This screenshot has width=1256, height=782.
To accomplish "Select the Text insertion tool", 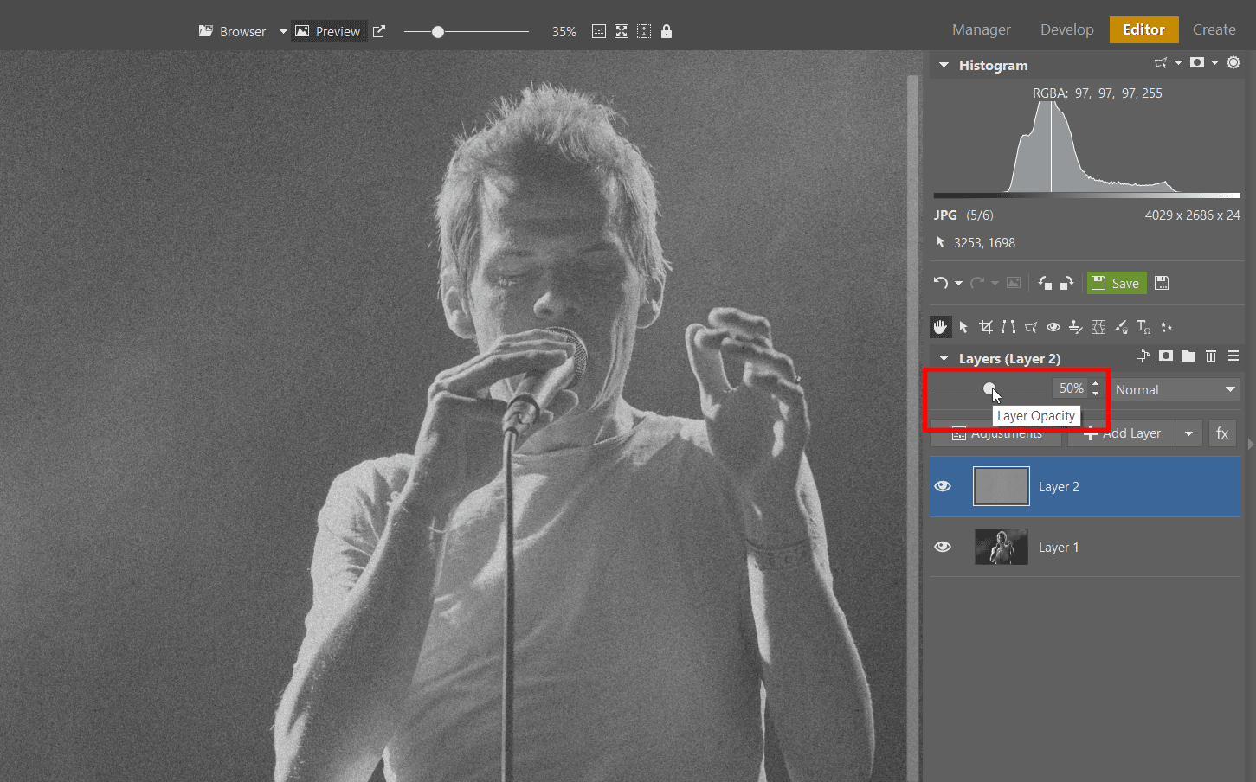I will (1143, 327).
